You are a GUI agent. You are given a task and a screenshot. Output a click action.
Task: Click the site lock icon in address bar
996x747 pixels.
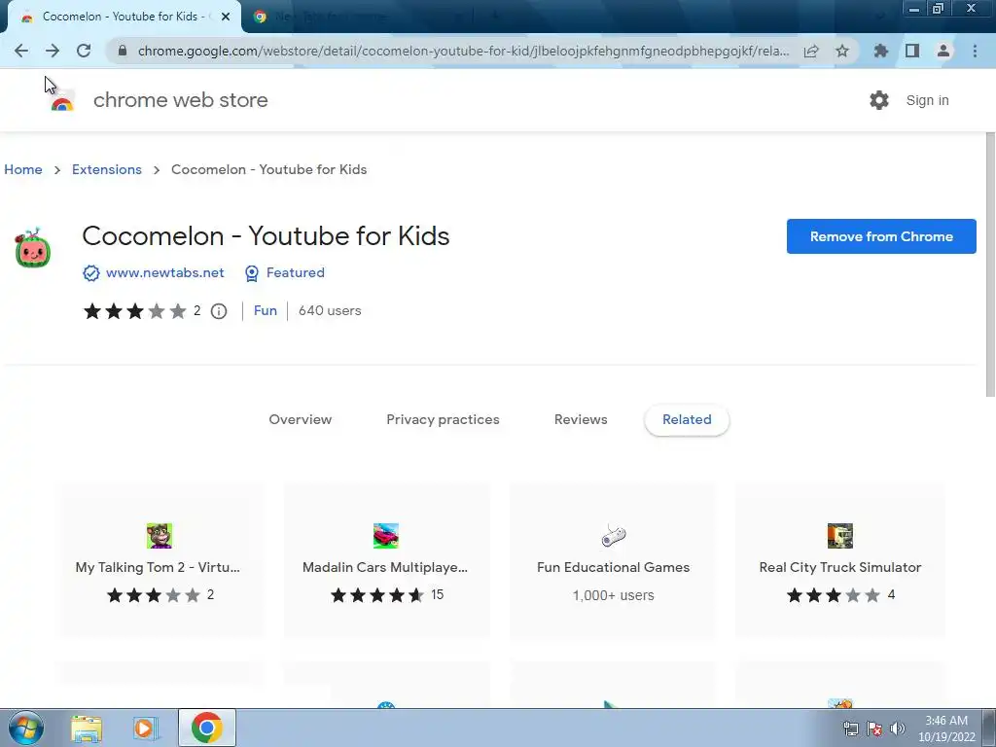[123, 51]
